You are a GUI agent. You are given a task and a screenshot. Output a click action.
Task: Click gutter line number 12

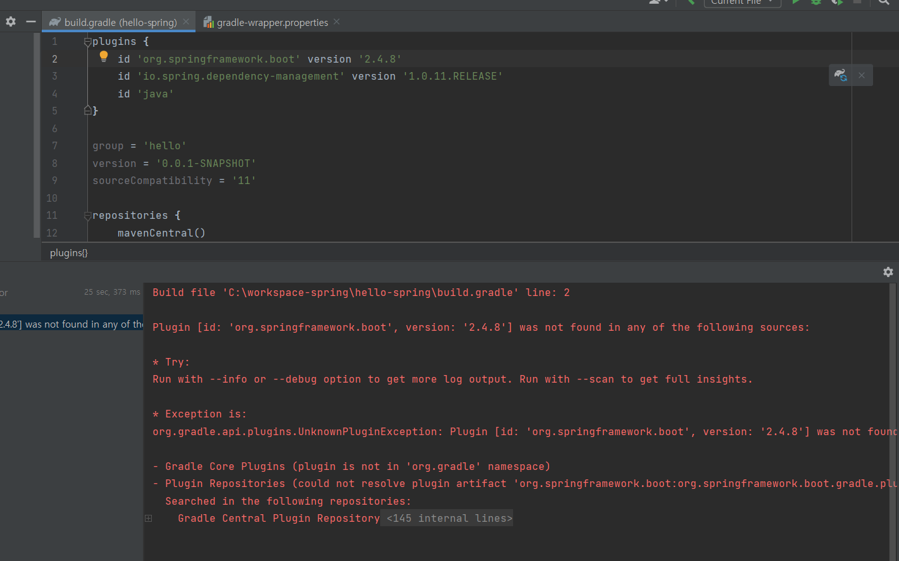coord(52,233)
